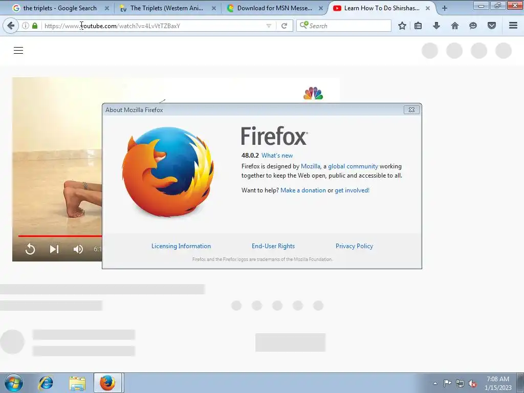Focus the youtube.com address bar
Image resolution: width=524 pixels, height=393 pixels.
pos(154,26)
